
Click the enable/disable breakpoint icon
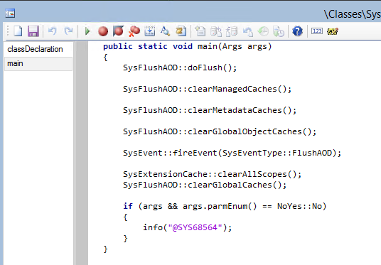click(118, 31)
